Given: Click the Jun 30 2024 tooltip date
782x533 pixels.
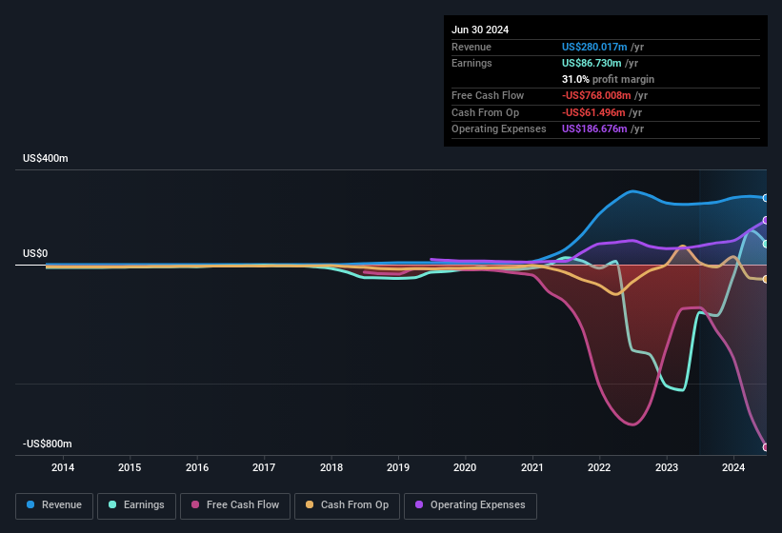Looking at the screenshot, I should 480,30.
